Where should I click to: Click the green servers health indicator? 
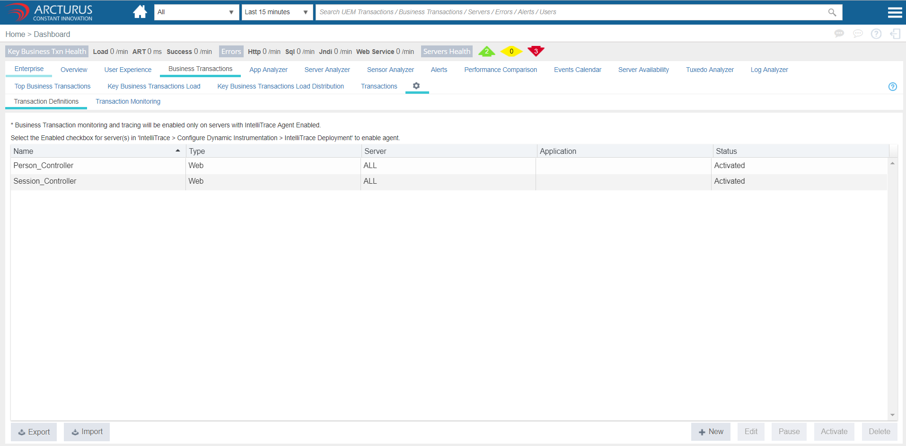[x=486, y=51]
